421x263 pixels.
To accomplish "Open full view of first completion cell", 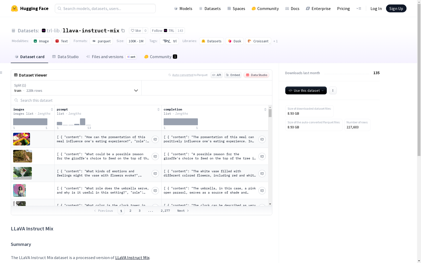I will coord(262,139).
